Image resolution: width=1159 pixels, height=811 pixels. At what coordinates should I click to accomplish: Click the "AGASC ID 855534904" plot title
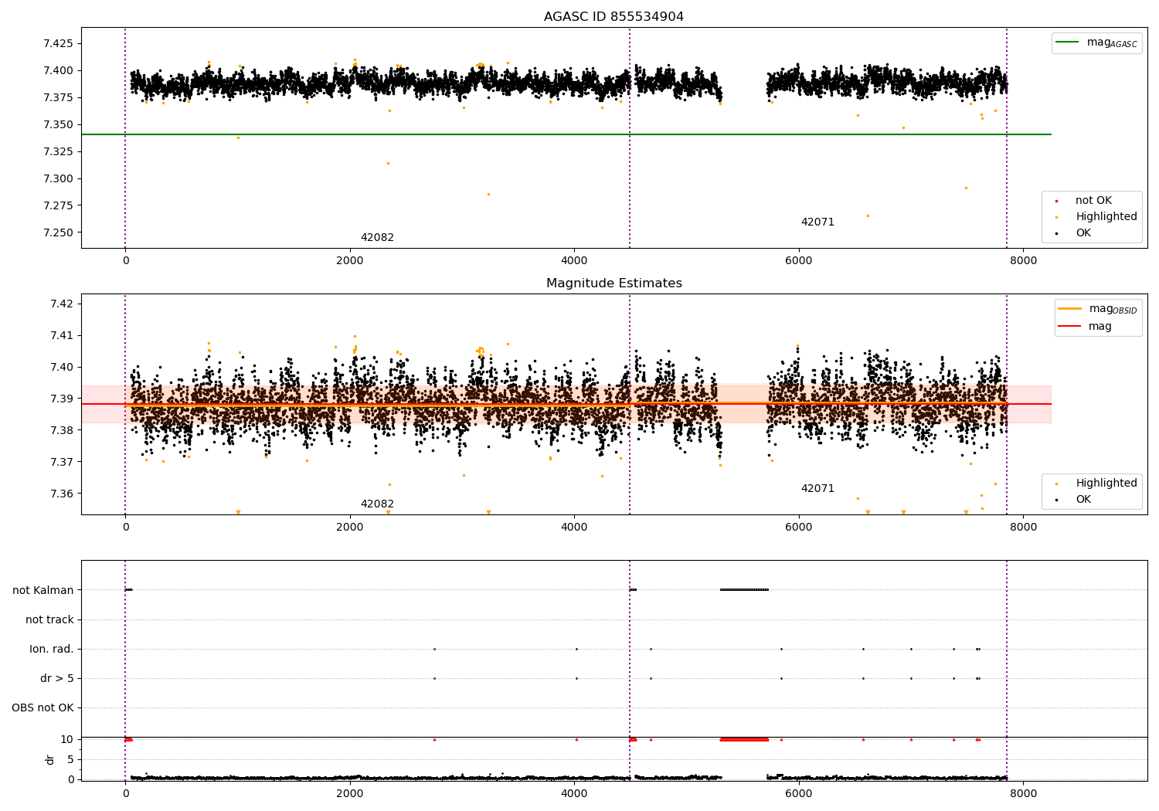pyautogui.click(x=613, y=17)
